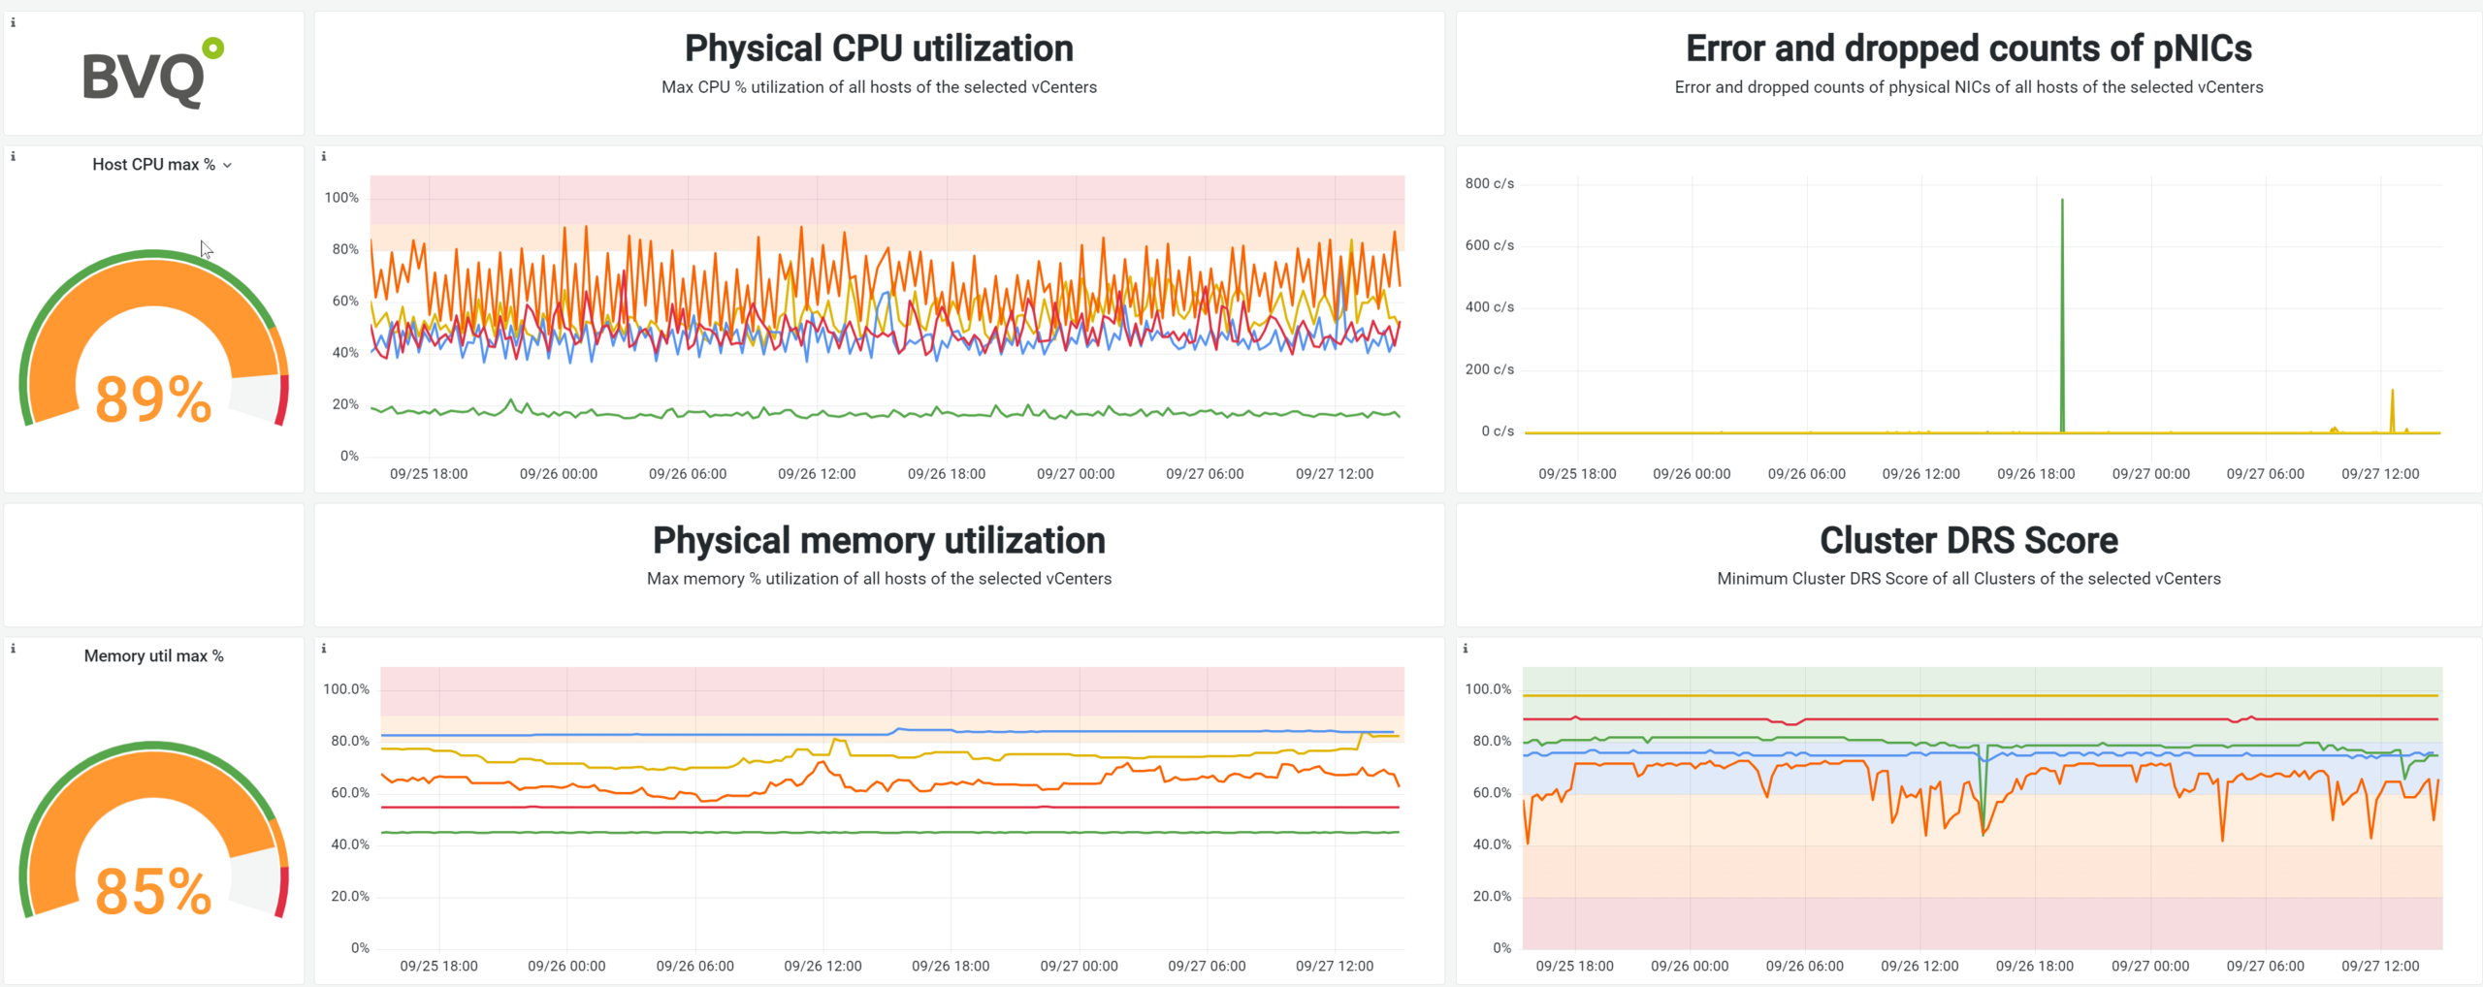The height and width of the screenshot is (987, 2483).
Task: Click the yellow spike in the pNICs chart
Action: coord(2392,407)
